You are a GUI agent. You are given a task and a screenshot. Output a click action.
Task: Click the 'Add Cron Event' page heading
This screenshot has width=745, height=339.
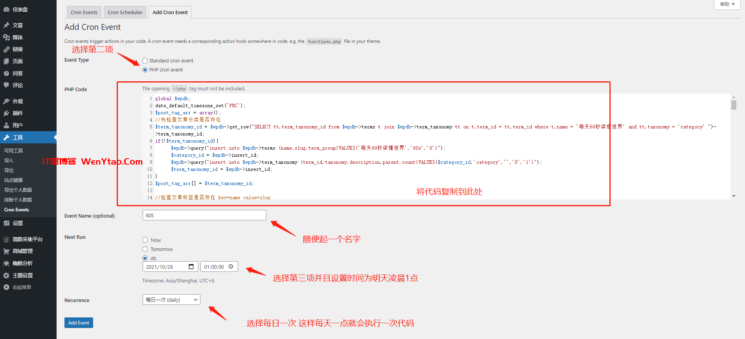(92, 27)
